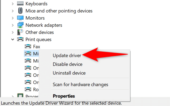Image resolution: width=170 pixels, height=106 pixels.
Task: Choose Update driver from context menu
Action: 67,55
